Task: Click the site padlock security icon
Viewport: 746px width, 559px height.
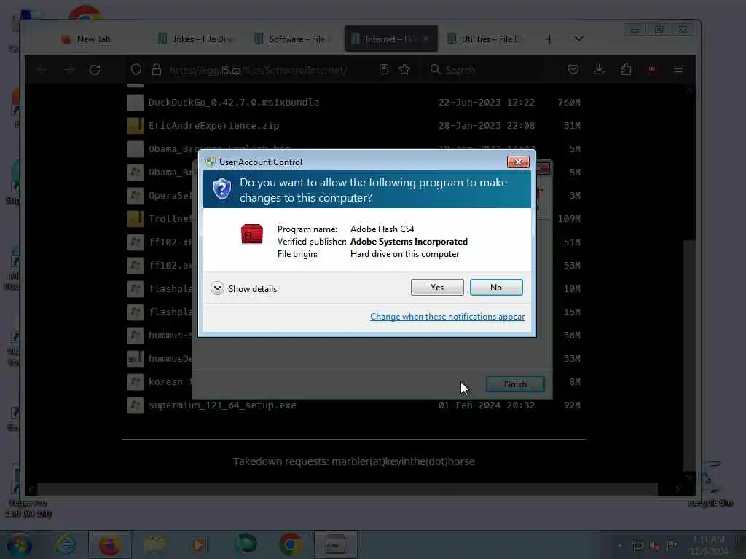Action: pyautogui.click(x=157, y=69)
